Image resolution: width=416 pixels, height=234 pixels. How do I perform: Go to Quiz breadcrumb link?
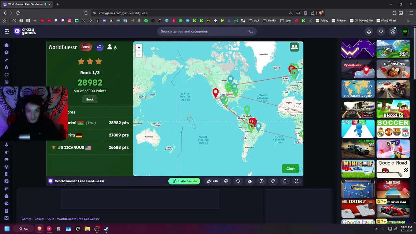tap(51, 219)
